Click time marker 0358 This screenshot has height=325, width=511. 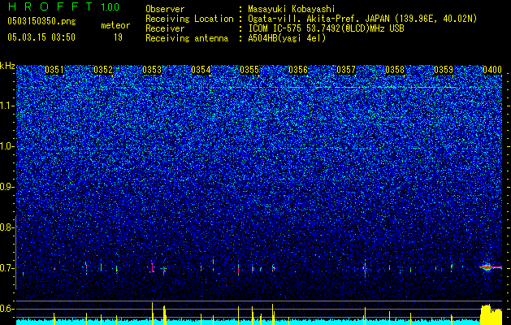[395, 70]
